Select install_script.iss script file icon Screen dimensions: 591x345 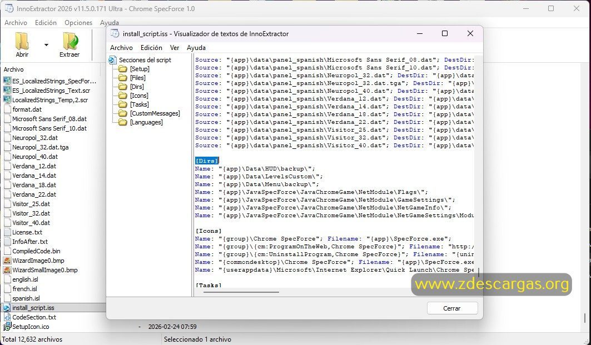tap(7, 308)
